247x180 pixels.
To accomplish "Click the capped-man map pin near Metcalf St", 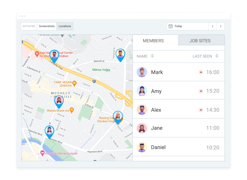I will coord(120,54).
